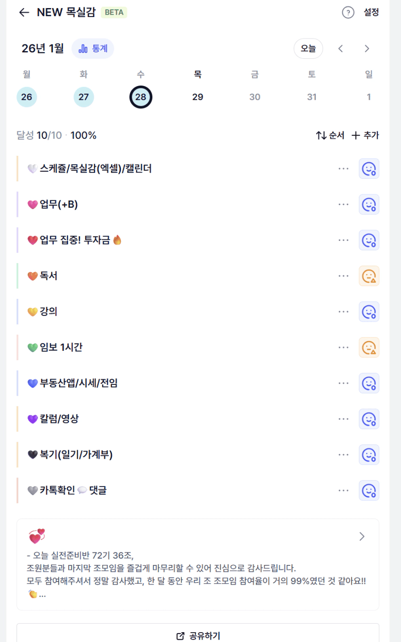401x642 pixels.
Task: Toggle status face for 카톡확인 댓글
Action: click(x=369, y=491)
